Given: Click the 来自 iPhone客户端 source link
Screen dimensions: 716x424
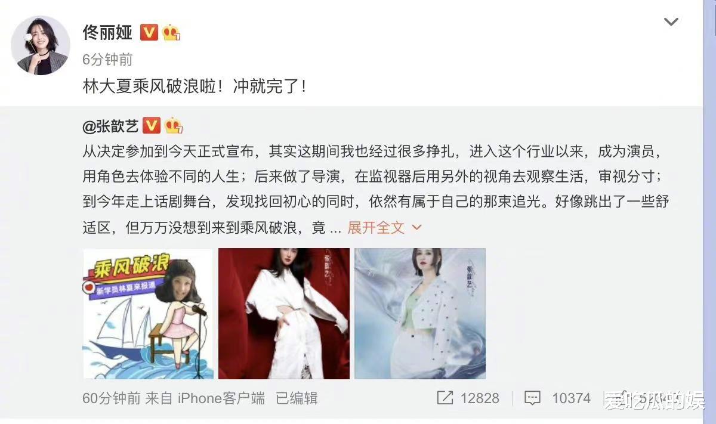Looking at the screenshot, I should coord(205,398).
